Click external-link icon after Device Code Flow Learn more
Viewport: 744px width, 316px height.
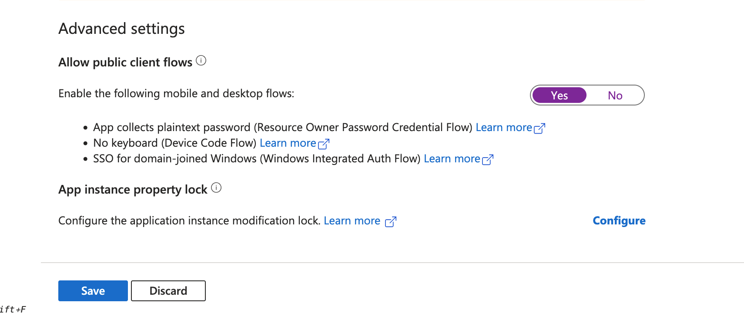(324, 144)
